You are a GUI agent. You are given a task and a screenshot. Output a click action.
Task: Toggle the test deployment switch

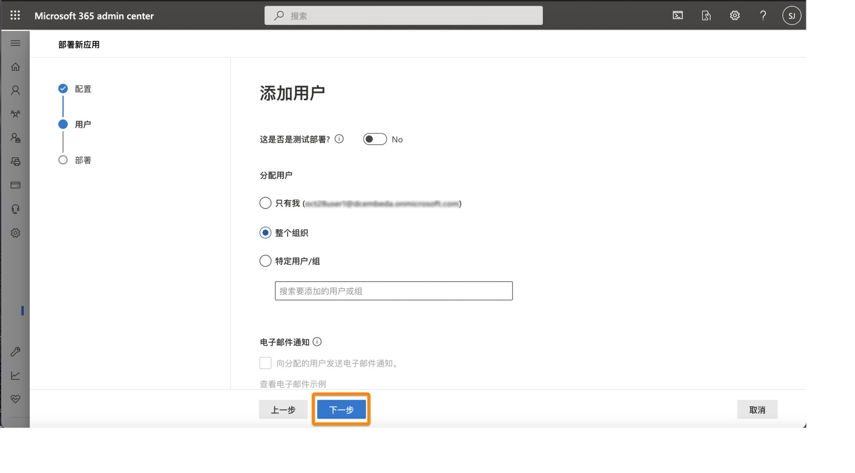(375, 139)
